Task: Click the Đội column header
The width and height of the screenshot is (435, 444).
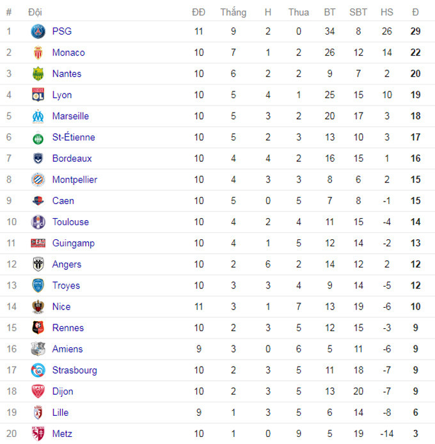Action: pyautogui.click(x=35, y=12)
